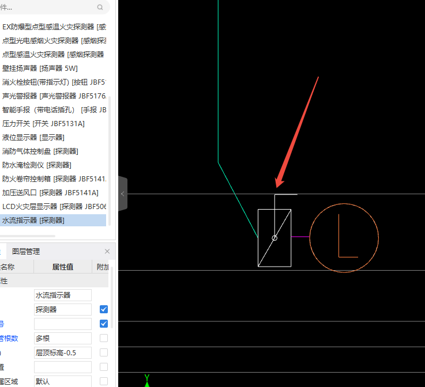Click the vertical scrollbar of component list

pyautogui.click(x=110, y=161)
